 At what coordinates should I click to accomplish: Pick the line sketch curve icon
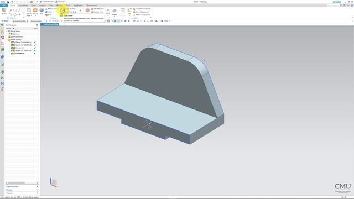[x=20, y=10]
